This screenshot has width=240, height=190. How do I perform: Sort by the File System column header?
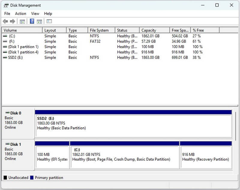click(x=101, y=30)
